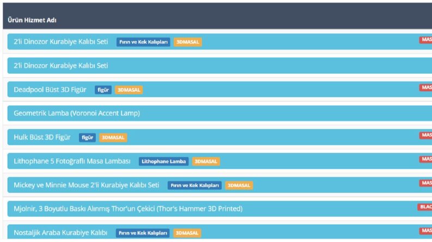The width and height of the screenshot is (432, 242).
Task: Click Fırın ve Kek Kalıpları tag on Dinozor row
Action: pos(143,42)
